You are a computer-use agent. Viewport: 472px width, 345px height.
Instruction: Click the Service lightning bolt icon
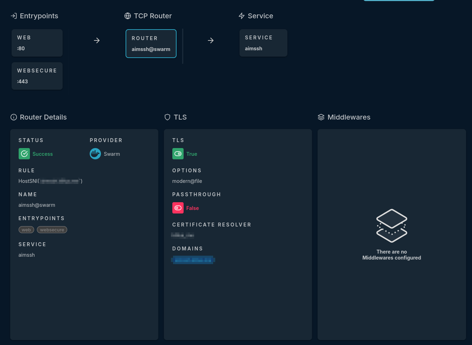(242, 16)
